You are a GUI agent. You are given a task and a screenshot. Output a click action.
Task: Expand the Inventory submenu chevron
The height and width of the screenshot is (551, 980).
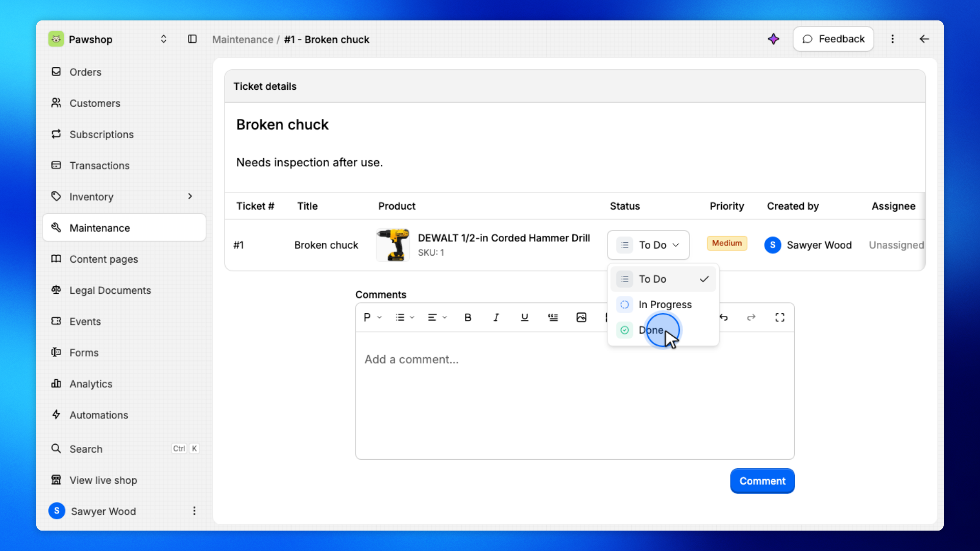pos(190,196)
